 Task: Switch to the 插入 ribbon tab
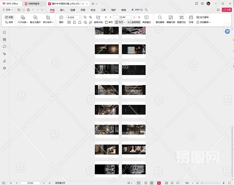62,10
